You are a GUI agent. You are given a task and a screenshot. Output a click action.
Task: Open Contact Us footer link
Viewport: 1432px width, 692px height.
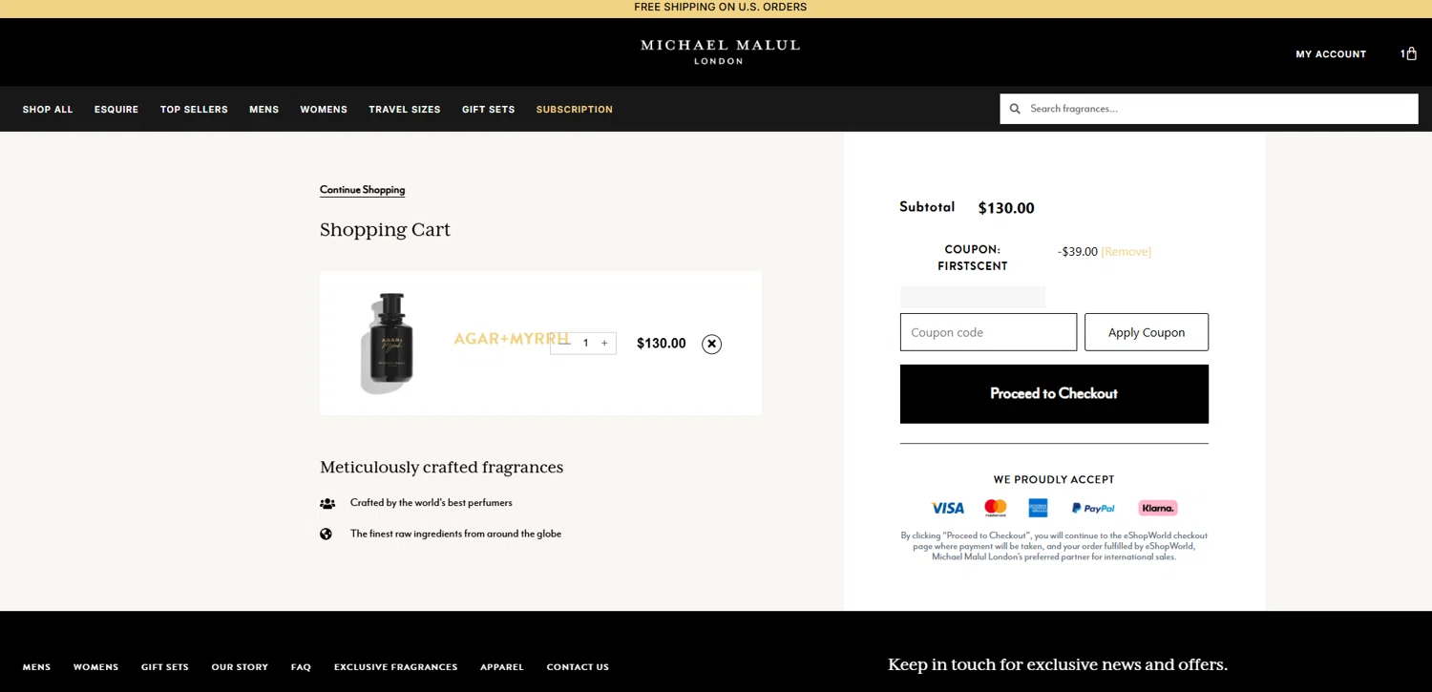point(578,667)
